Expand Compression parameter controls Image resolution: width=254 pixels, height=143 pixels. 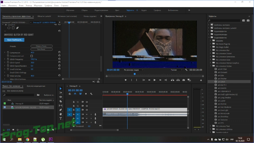pyautogui.click(x=5, y=52)
